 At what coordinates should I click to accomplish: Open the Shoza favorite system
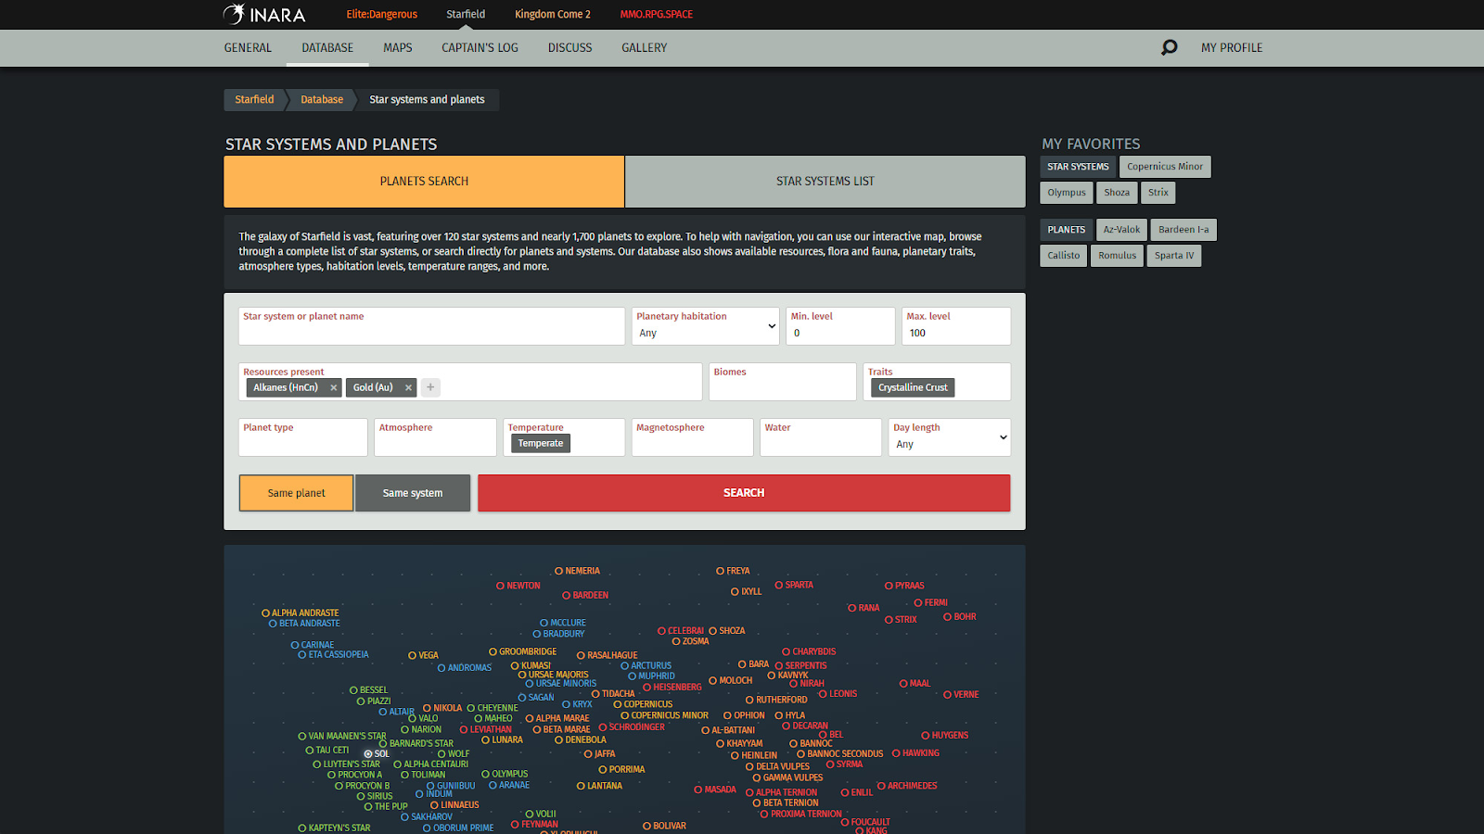point(1117,193)
